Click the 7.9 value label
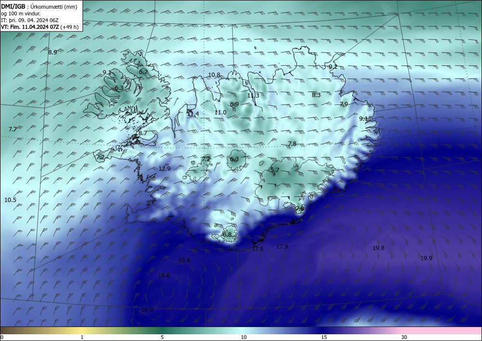Screen dimensions: 482x341 (344, 104)
